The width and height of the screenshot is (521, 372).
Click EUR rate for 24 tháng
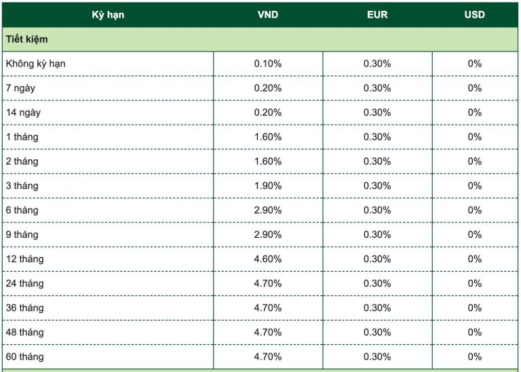coord(377,283)
